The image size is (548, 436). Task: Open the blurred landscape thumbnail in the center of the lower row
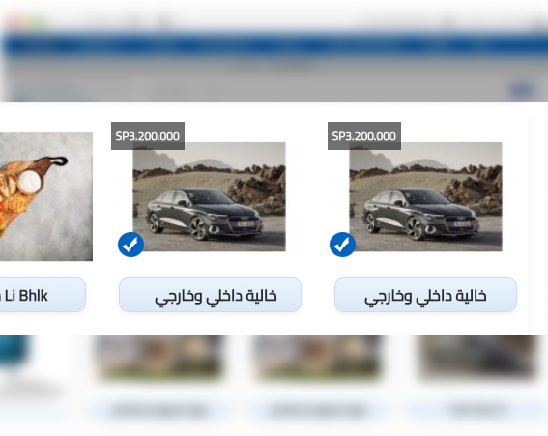[317, 358]
